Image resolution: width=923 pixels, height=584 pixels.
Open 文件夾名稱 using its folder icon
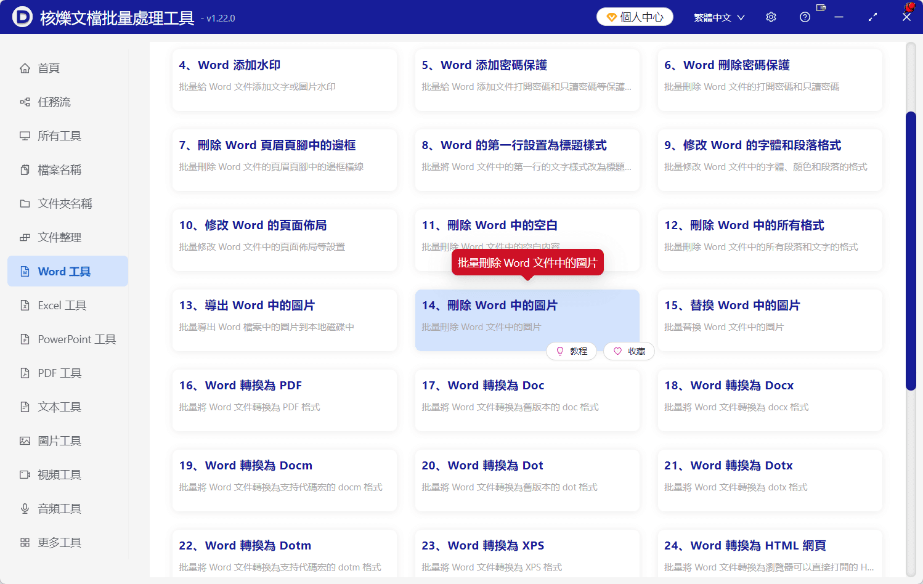pyautogui.click(x=25, y=203)
